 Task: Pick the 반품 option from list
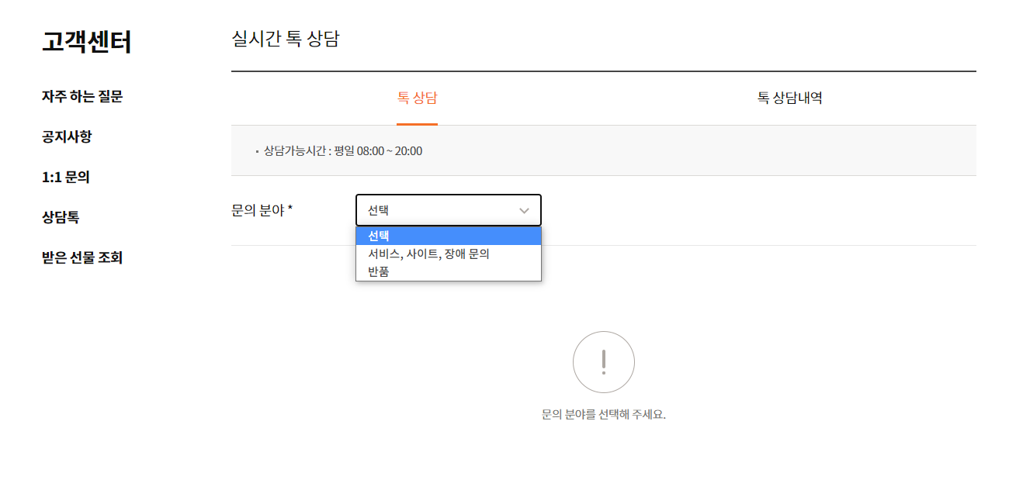pyautogui.click(x=379, y=271)
